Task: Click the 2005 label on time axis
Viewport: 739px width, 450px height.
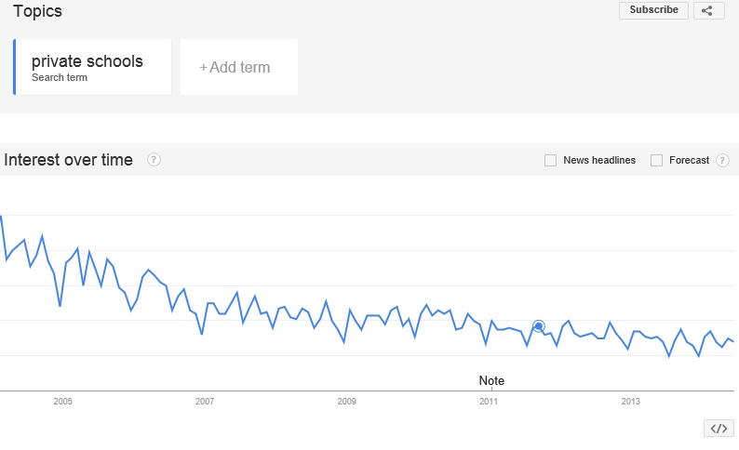Action: (x=62, y=402)
